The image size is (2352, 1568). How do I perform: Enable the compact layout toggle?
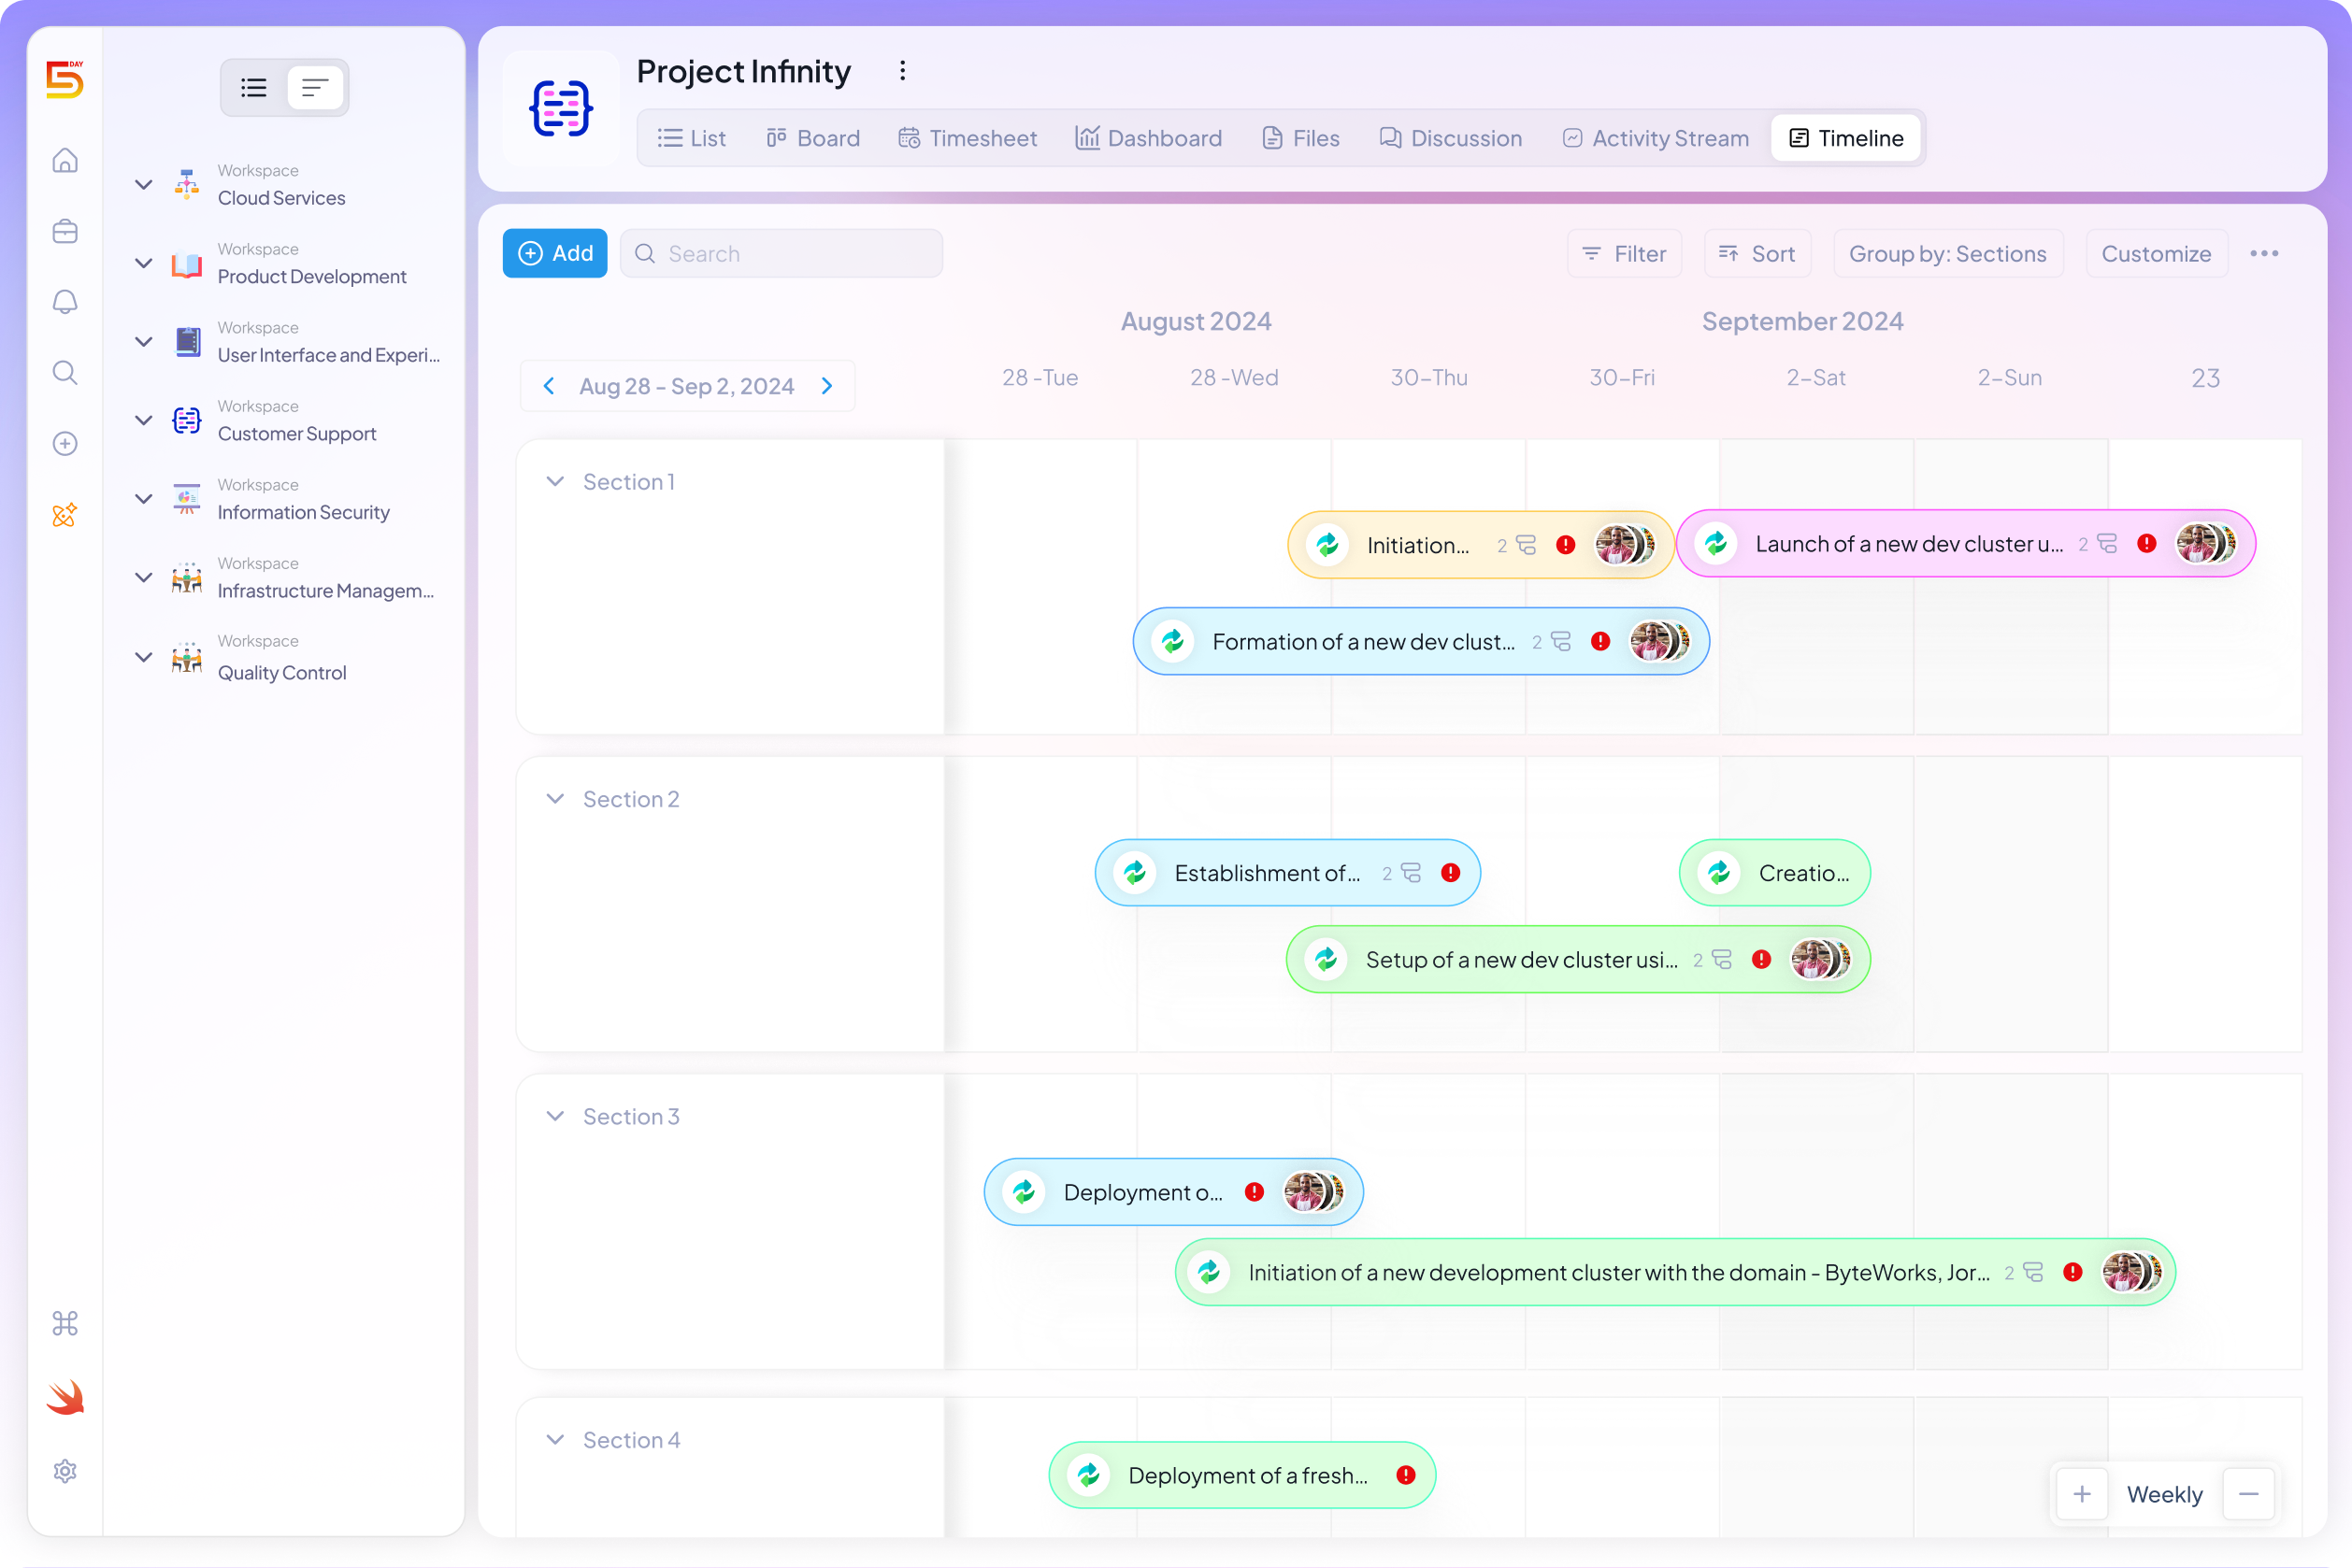pyautogui.click(x=315, y=87)
